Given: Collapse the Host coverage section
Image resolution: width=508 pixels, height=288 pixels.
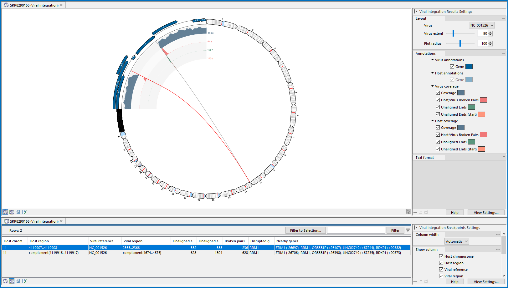Looking at the screenshot, I should pos(433,121).
